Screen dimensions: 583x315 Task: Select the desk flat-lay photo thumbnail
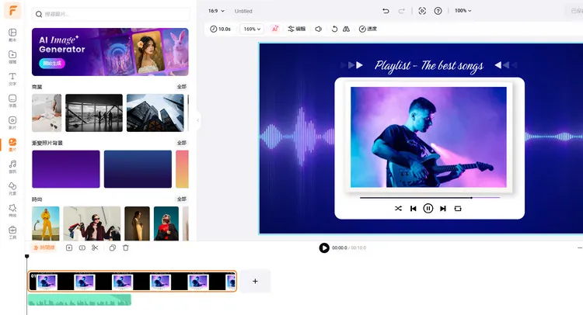[x=47, y=112]
